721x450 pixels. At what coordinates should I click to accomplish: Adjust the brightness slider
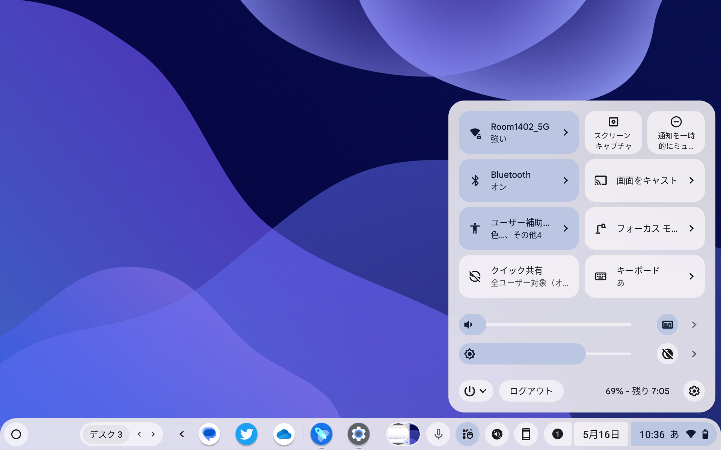(545, 354)
